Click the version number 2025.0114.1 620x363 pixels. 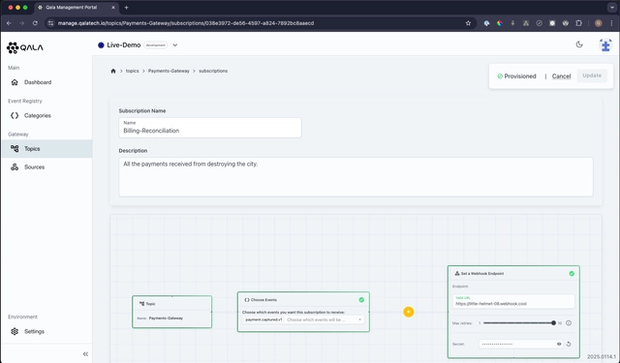click(x=602, y=356)
